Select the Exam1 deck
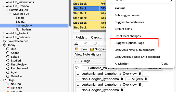Viewport: 176px width, 92px height. tap(20, 18)
